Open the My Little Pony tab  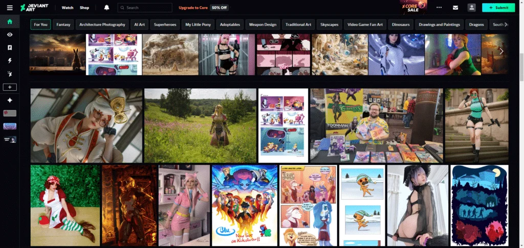tap(198, 24)
